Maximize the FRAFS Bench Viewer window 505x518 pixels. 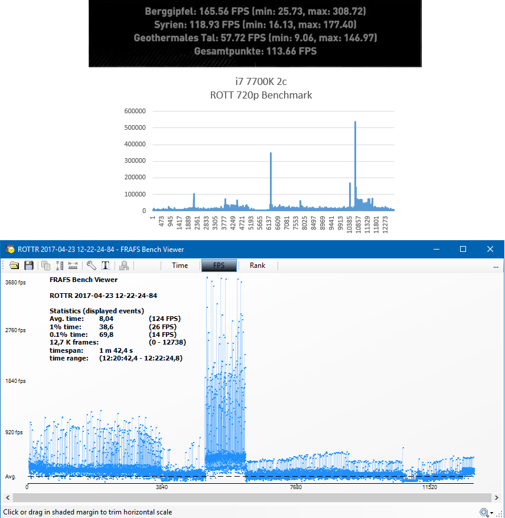pyautogui.click(x=463, y=249)
